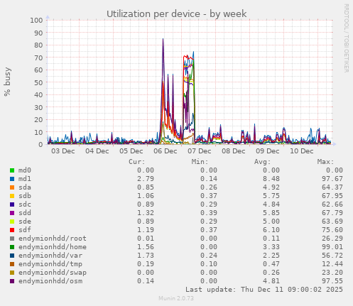The image size is (353, 306).
Task: Click the Cur: column header
Action: coord(137,162)
